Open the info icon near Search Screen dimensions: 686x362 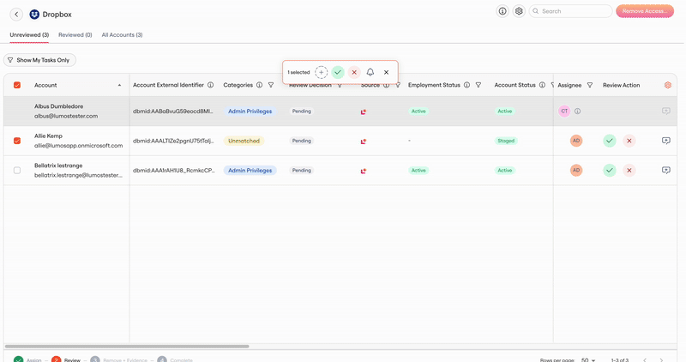tap(502, 11)
